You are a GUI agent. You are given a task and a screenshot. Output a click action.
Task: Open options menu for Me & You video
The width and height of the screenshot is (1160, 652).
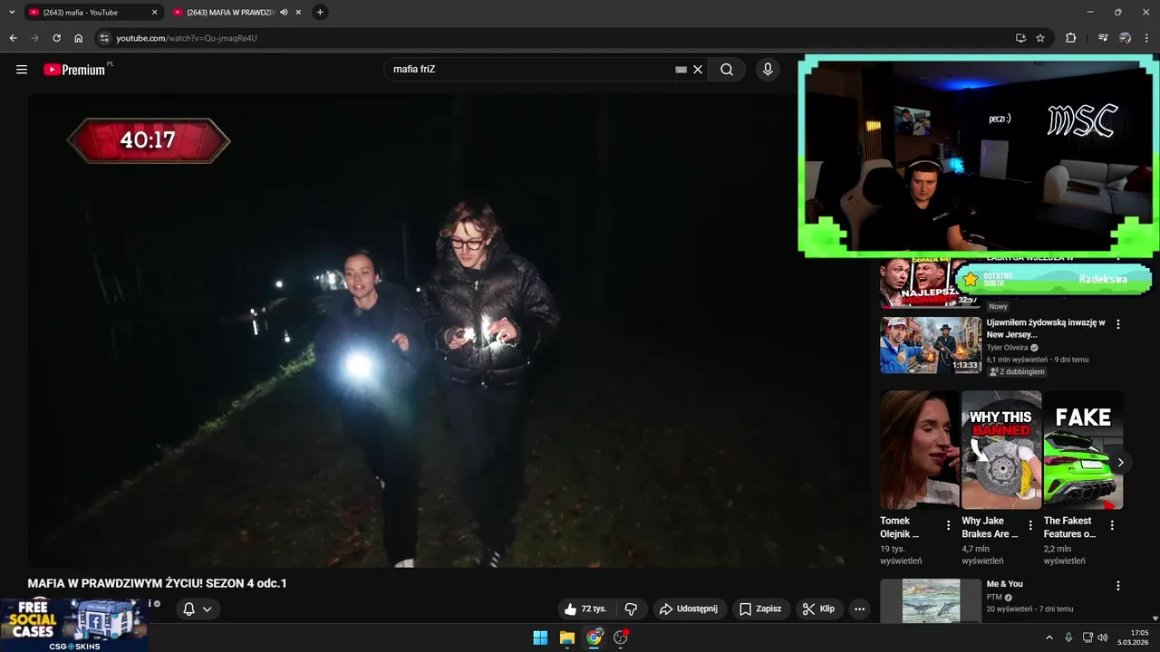point(1118,586)
